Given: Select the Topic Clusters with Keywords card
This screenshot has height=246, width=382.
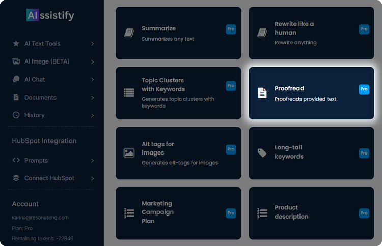Looking at the screenshot, I should [178, 93].
